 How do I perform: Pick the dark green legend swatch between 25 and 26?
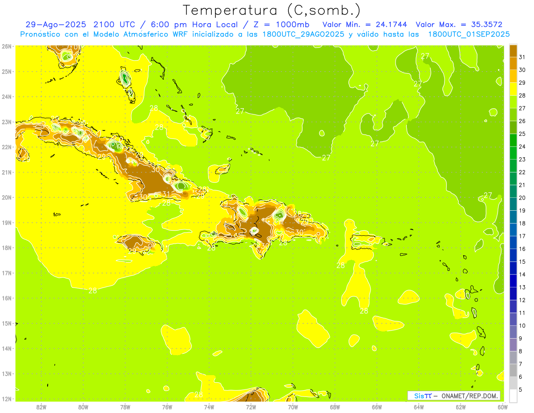[513, 127]
